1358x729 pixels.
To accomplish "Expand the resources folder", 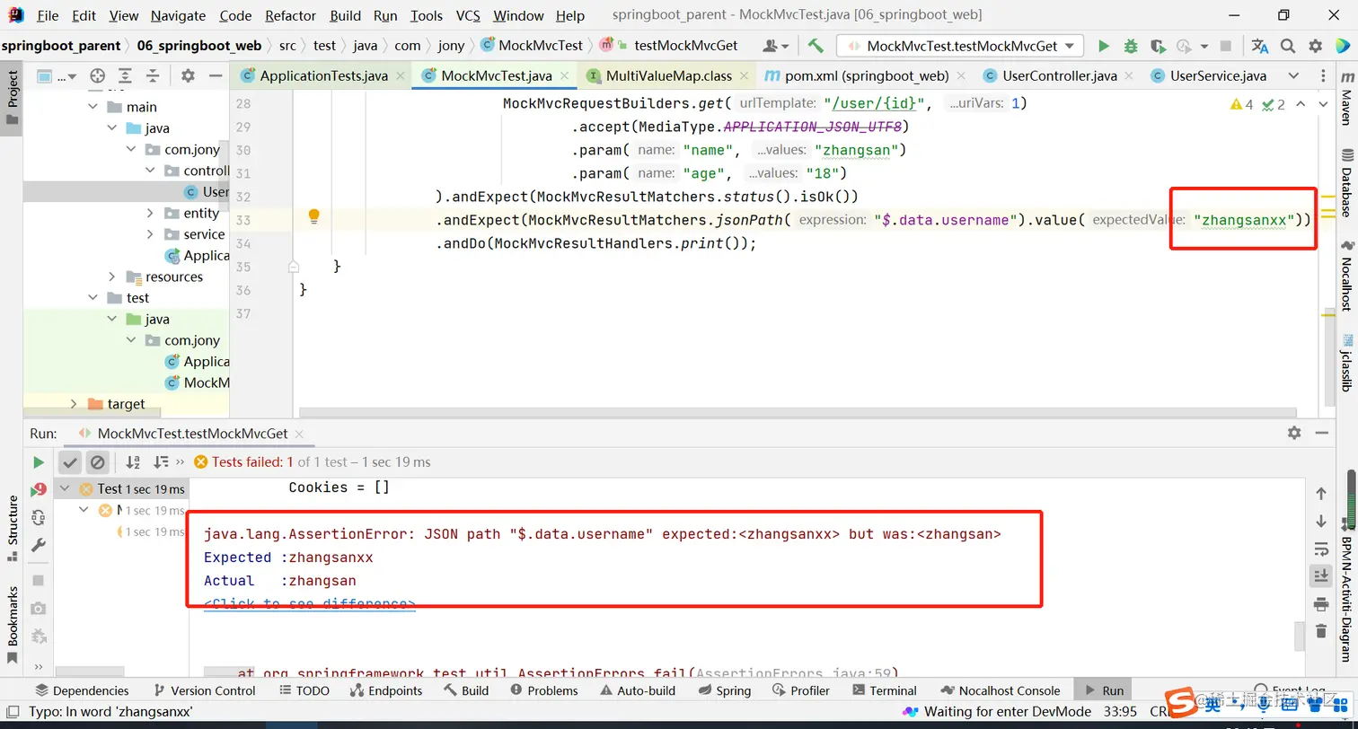I will click(112, 277).
